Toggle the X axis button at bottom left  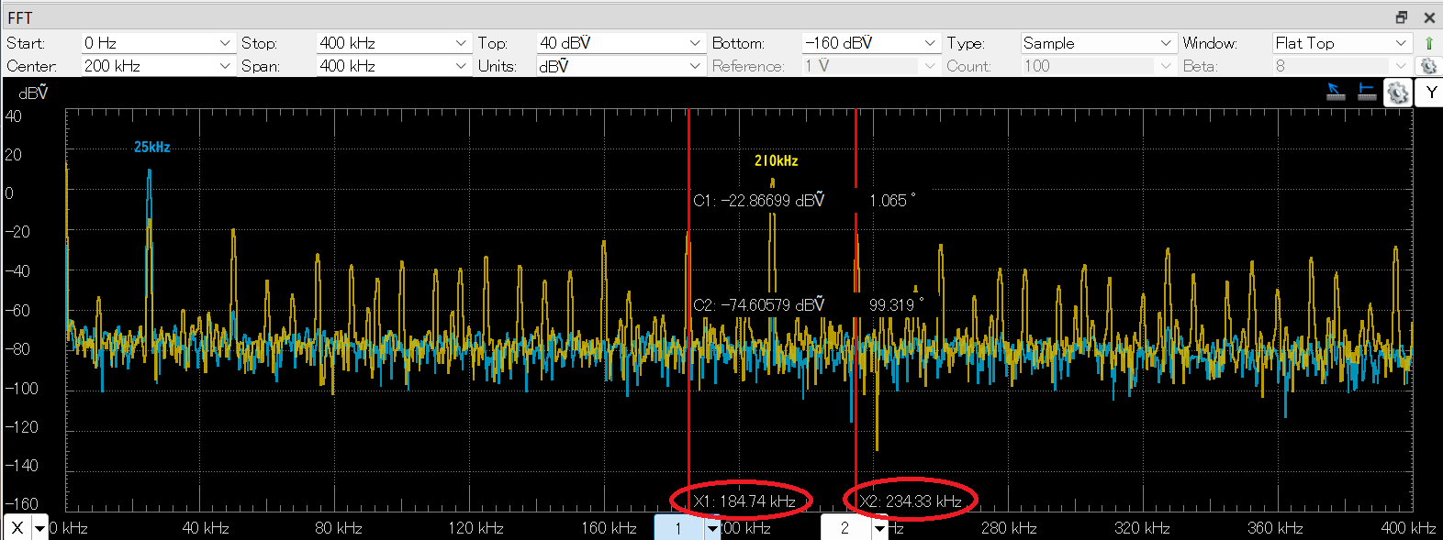point(17,528)
